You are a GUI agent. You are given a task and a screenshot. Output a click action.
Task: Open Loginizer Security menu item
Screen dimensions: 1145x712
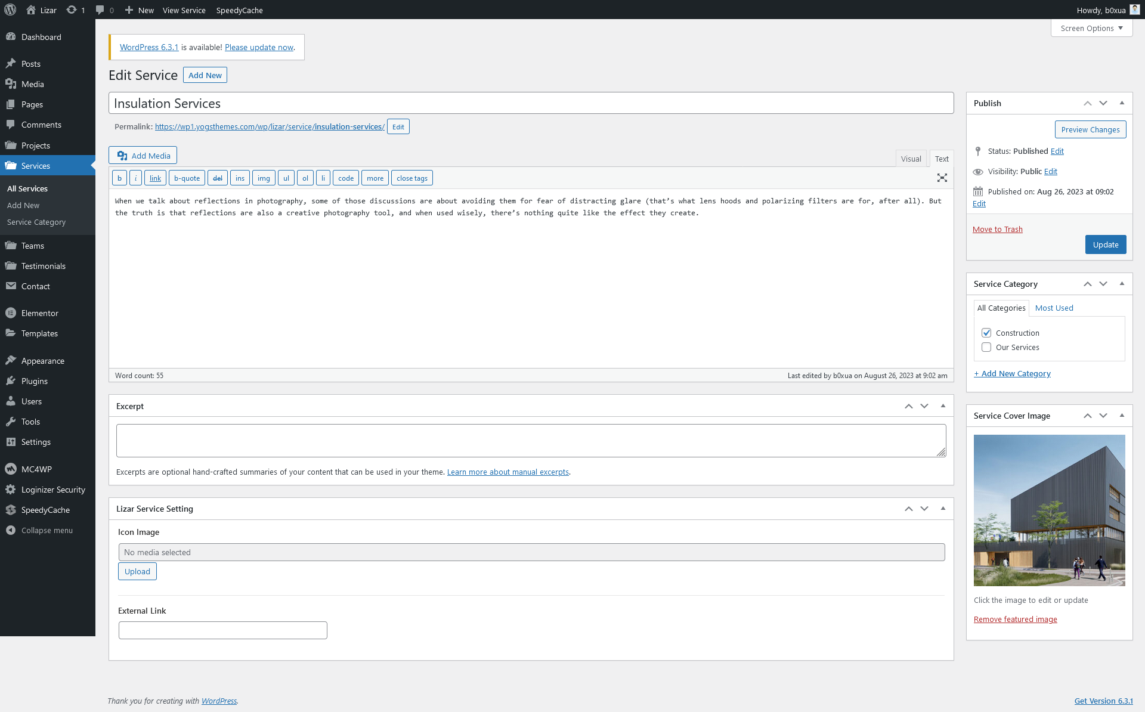53,490
